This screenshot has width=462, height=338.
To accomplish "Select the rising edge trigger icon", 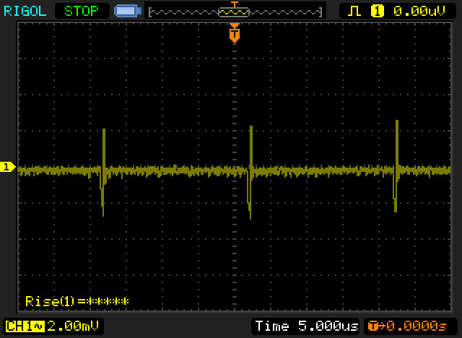I will (354, 12).
